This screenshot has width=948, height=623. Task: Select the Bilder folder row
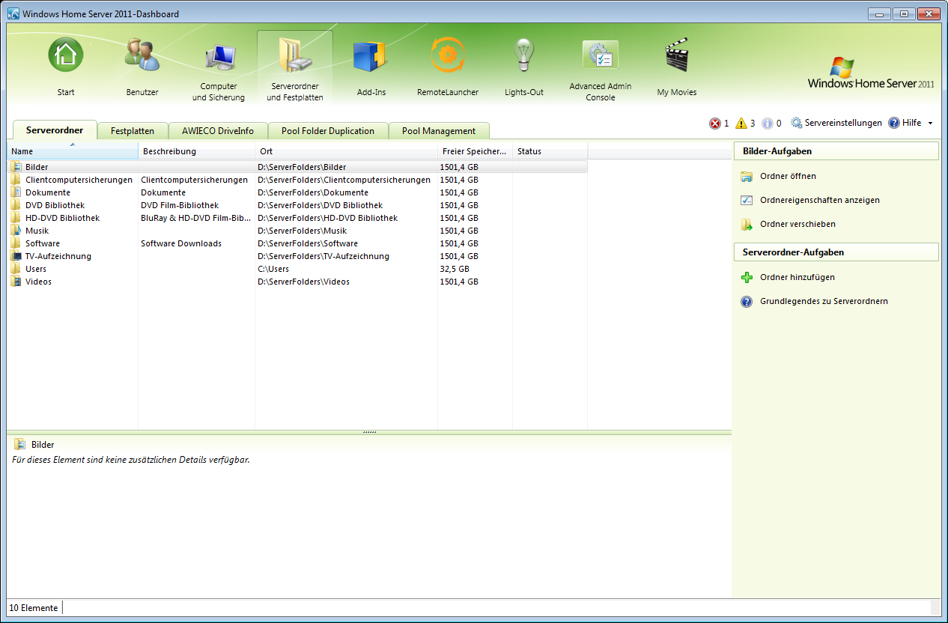[297, 167]
